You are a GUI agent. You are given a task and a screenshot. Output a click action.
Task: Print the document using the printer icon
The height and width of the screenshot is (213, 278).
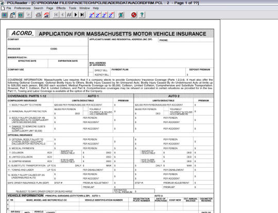[38, 15]
